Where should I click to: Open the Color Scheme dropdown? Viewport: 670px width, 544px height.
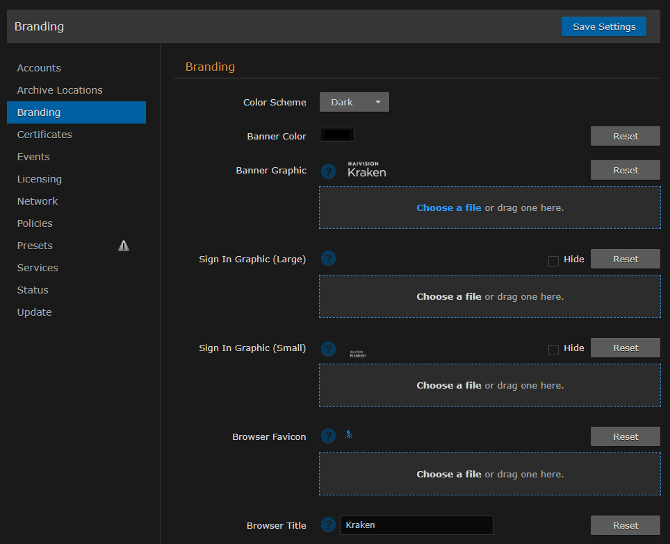[x=354, y=102]
